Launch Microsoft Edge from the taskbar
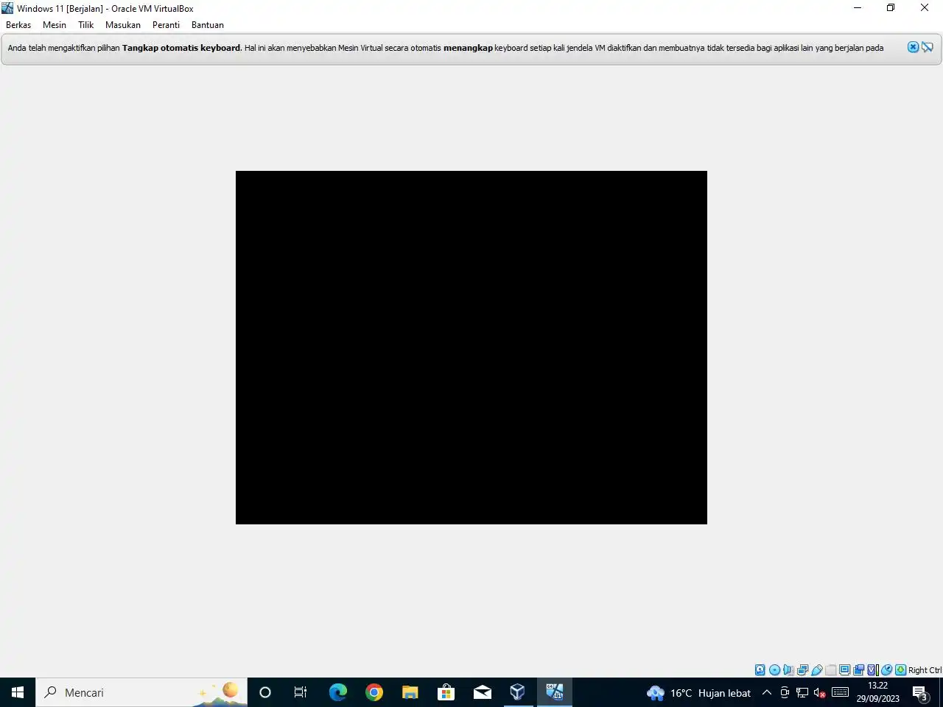 coord(337,692)
